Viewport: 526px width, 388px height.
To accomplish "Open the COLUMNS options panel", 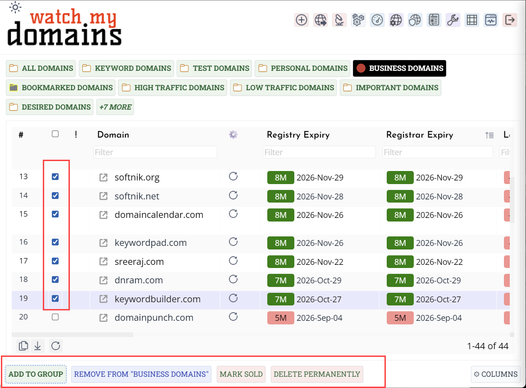I will 495,374.
